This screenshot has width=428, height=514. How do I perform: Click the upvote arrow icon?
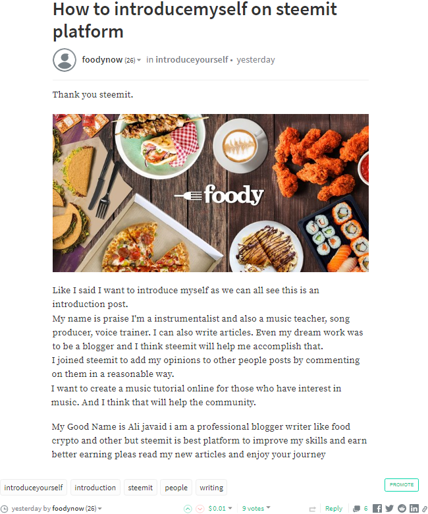pos(188,508)
